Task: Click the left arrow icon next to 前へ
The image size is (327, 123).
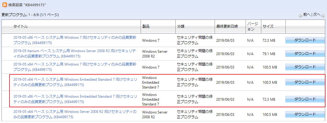Action: (x=301, y=15)
